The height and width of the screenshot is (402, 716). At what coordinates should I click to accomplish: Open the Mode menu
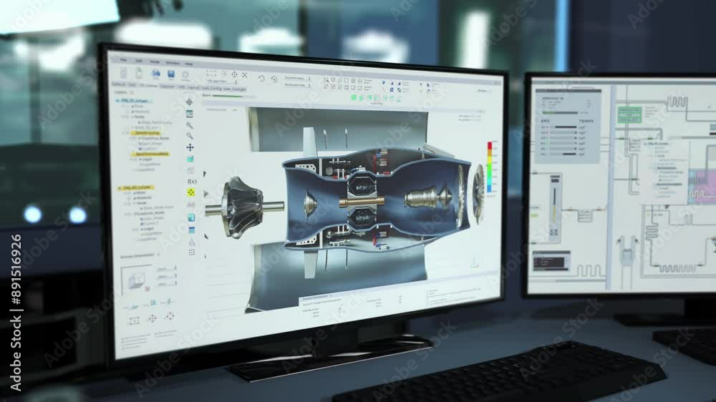coord(155,62)
